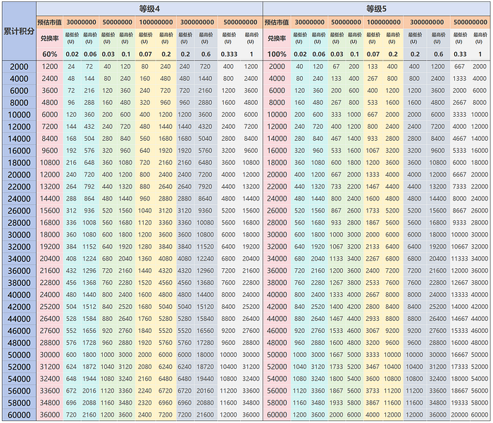
Task: Click the 30000 row label in 累计积分 column
Action: point(19,234)
